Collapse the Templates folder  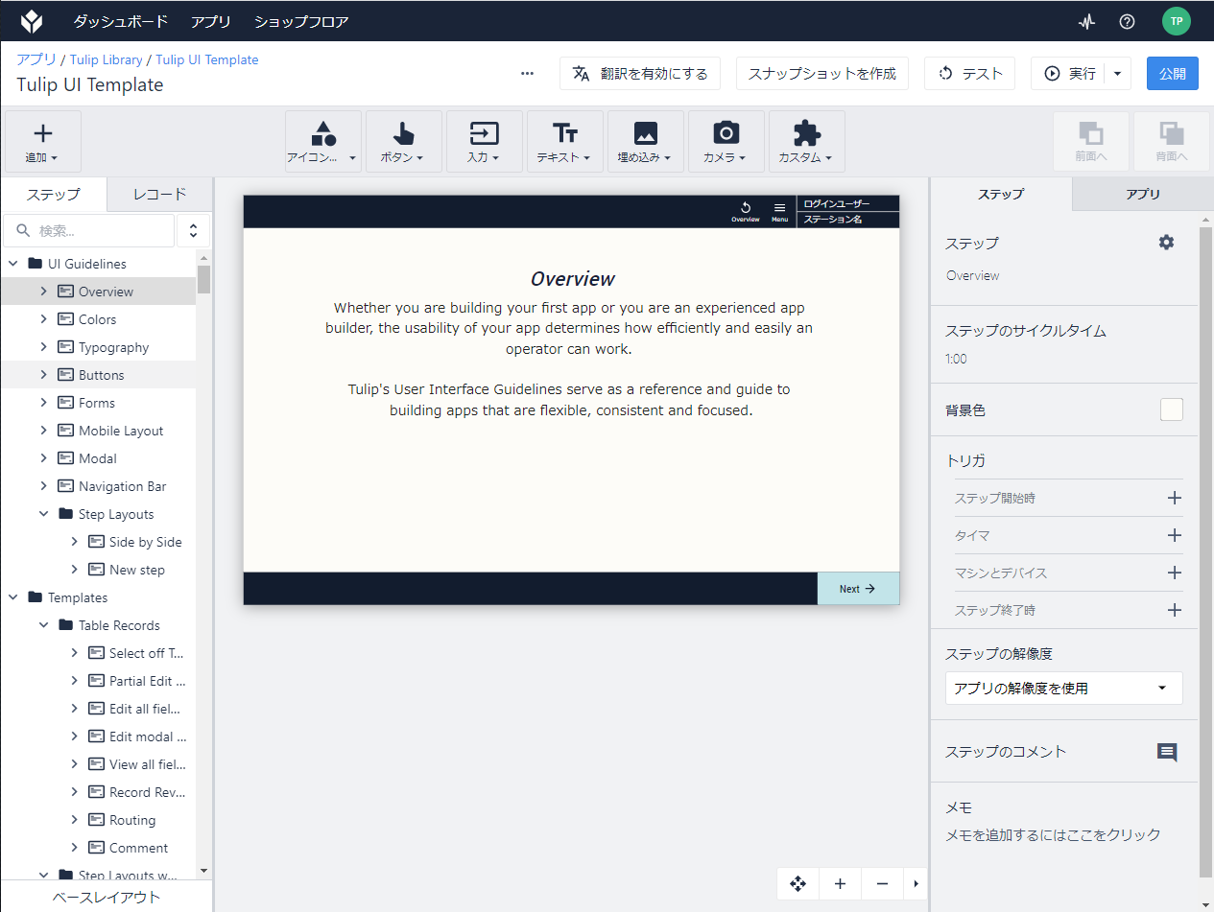pyautogui.click(x=13, y=597)
